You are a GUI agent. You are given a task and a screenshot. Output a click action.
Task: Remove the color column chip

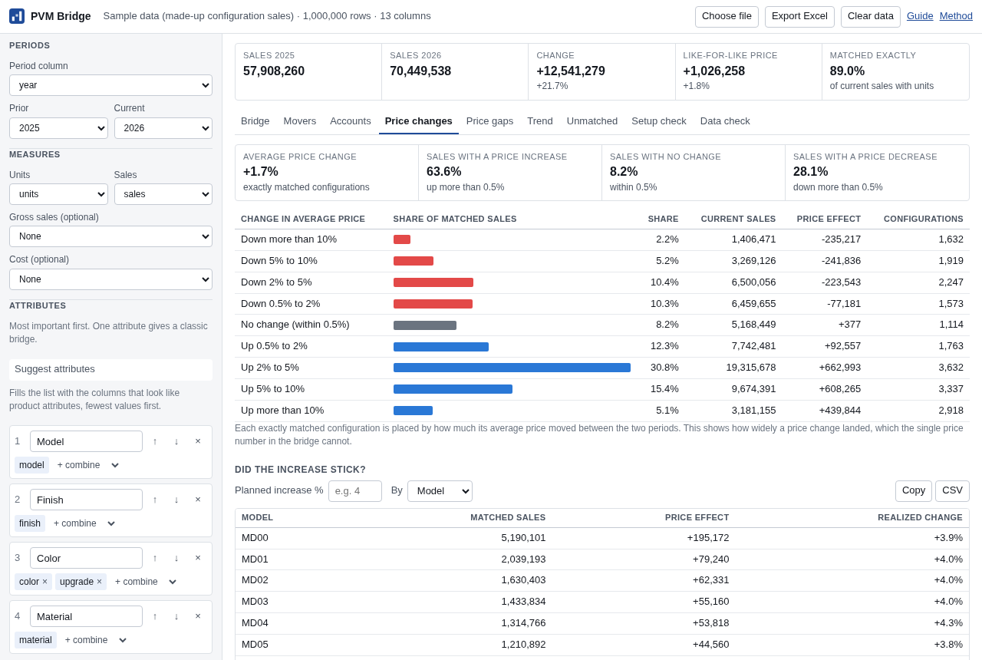tap(44, 582)
